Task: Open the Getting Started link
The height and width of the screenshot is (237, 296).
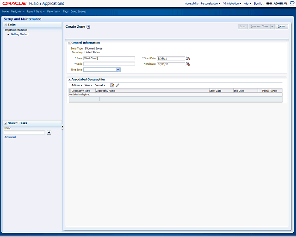Action: [x=19, y=34]
